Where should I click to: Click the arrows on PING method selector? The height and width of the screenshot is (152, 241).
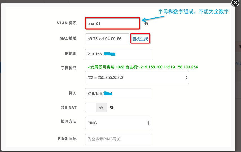pos(149,123)
